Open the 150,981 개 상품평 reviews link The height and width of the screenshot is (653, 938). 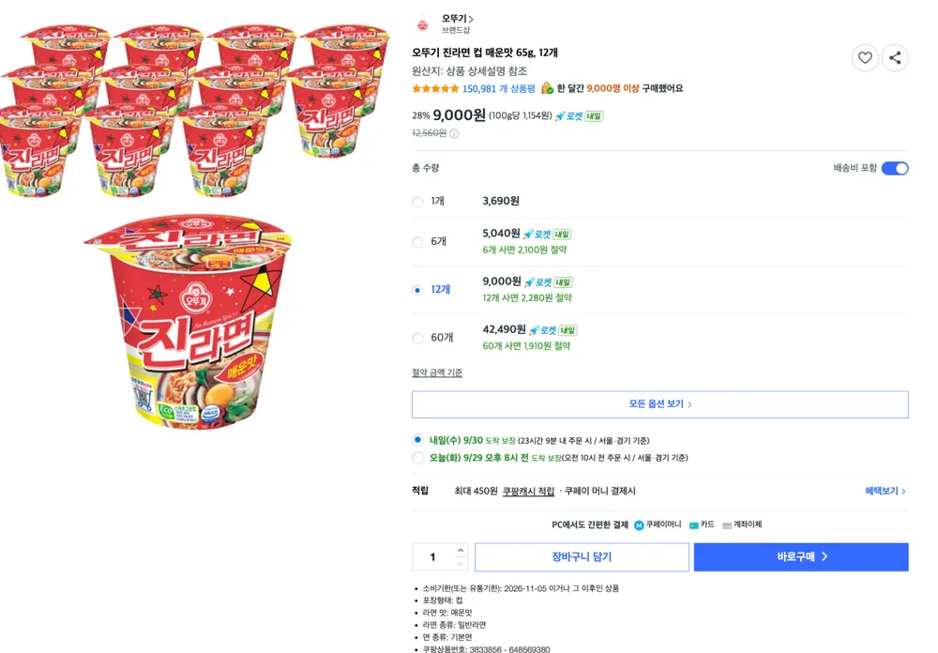pyautogui.click(x=498, y=88)
